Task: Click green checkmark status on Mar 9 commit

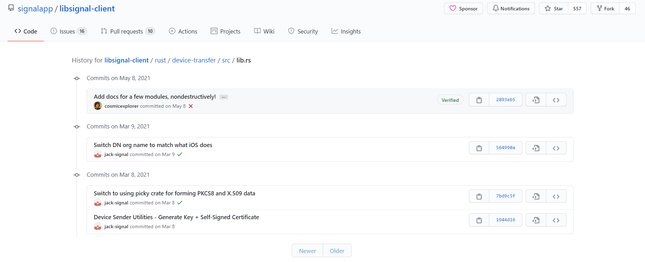Action: coord(180,154)
